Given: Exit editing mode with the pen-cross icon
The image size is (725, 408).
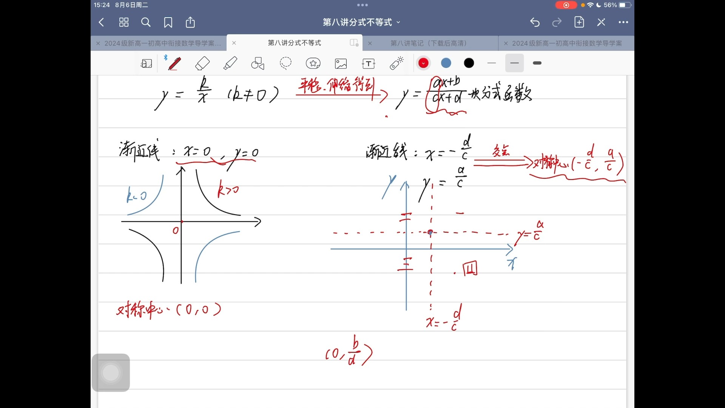Looking at the screenshot, I should click(x=601, y=22).
